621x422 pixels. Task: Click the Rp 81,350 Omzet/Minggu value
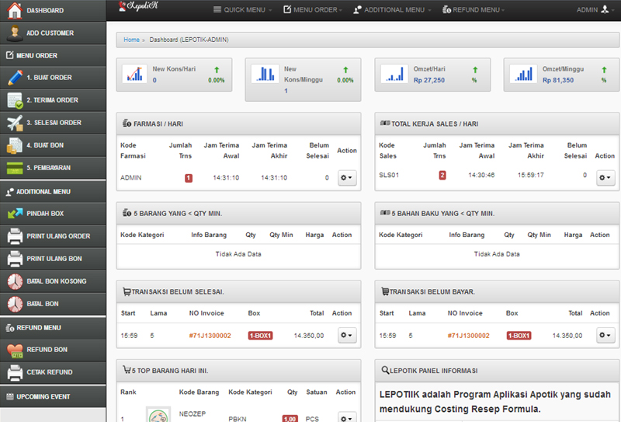click(558, 80)
